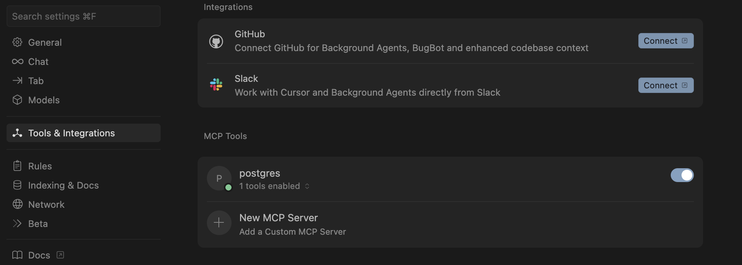Click the Rules clipboard icon
This screenshot has height=265, width=742.
point(17,166)
